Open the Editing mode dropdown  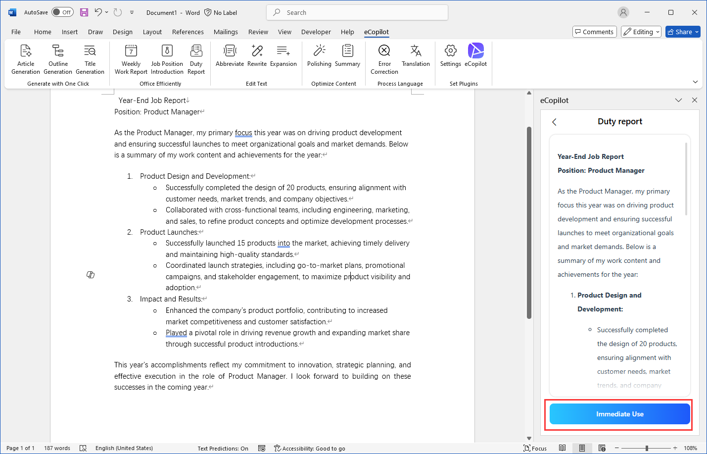641,31
